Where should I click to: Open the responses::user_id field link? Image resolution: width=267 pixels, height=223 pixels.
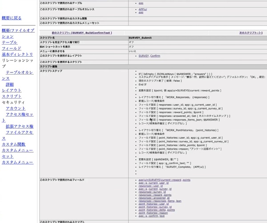pos(151,186)
